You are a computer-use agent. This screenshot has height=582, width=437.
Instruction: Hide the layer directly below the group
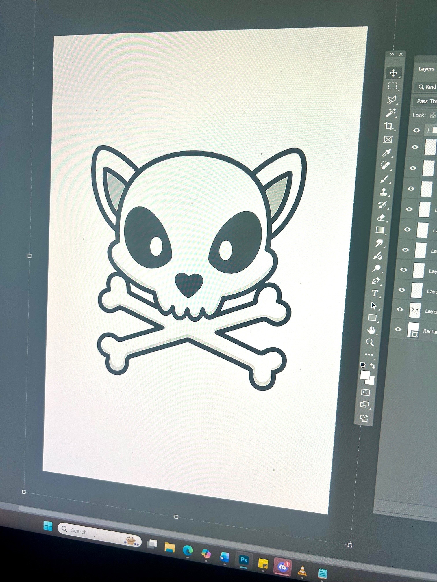(x=415, y=147)
